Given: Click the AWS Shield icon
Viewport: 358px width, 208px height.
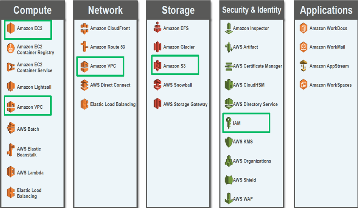Looking at the screenshot, I should point(228,180).
